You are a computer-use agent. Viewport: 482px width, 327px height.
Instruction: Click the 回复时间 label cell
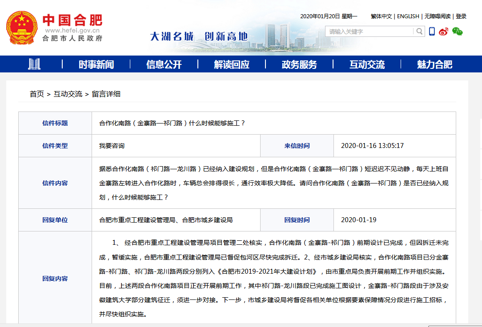pos(297,220)
